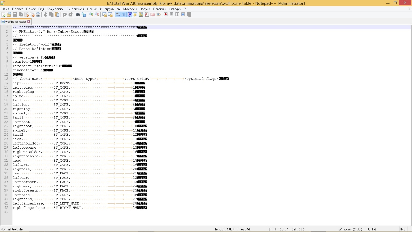Click line number 14 in the margin
This screenshot has height=232, width=412.
point(6,83)
